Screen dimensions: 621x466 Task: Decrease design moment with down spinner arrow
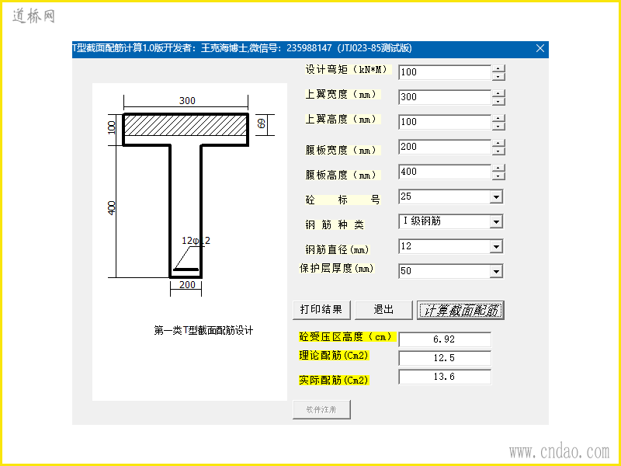[498, 76]
